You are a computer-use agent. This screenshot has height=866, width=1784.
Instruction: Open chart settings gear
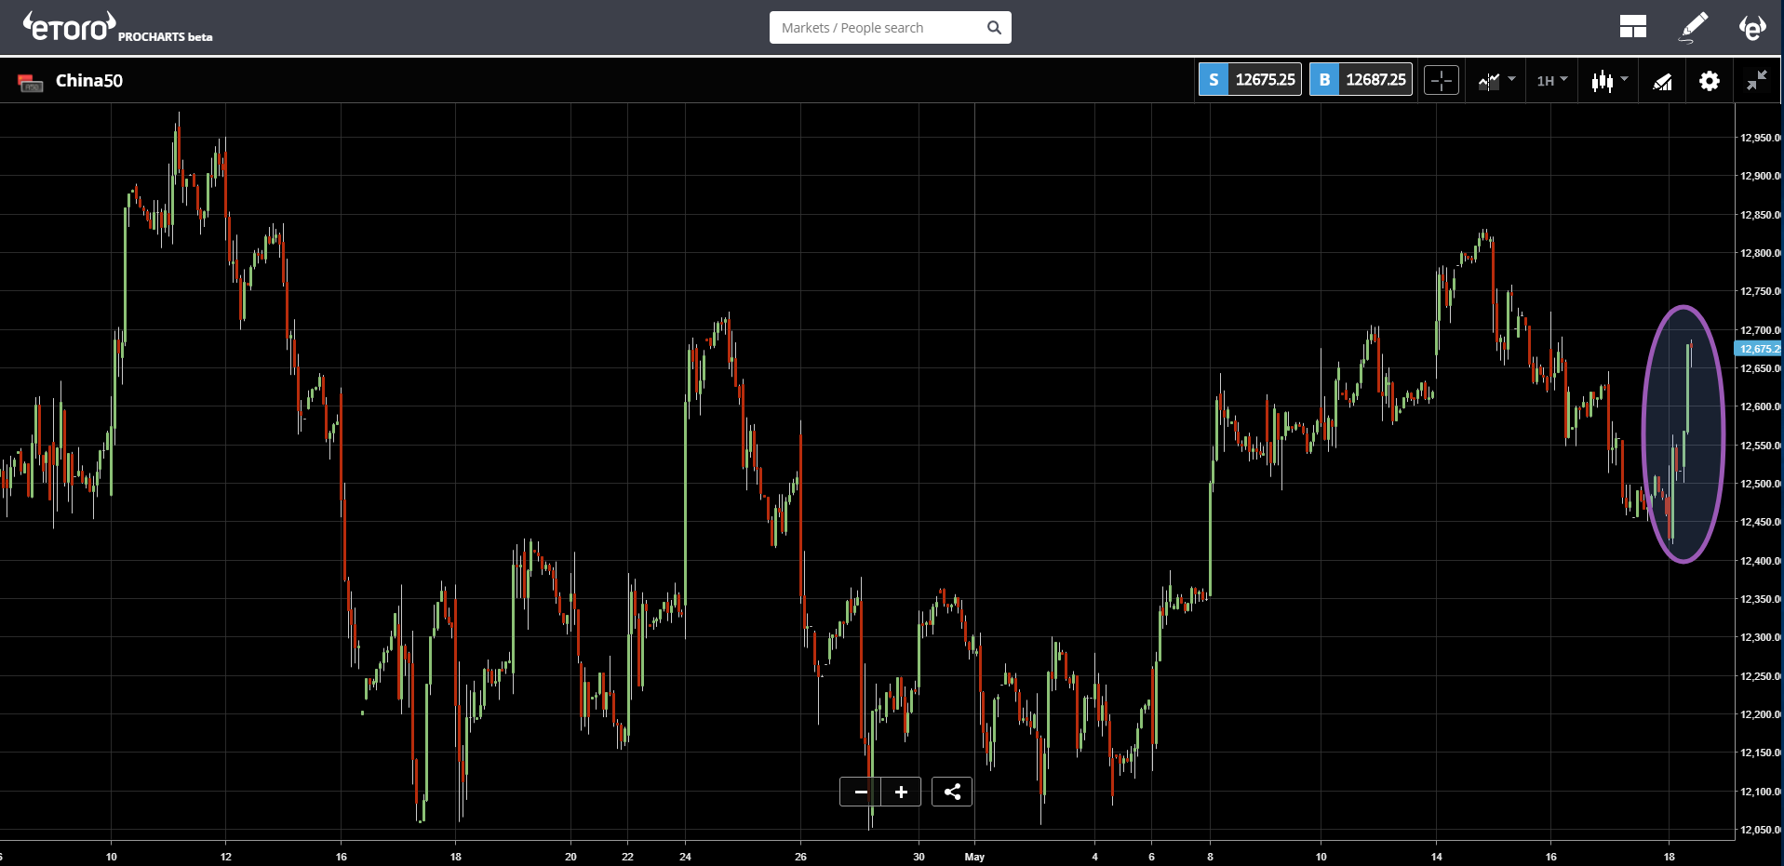coord(1710,81)
